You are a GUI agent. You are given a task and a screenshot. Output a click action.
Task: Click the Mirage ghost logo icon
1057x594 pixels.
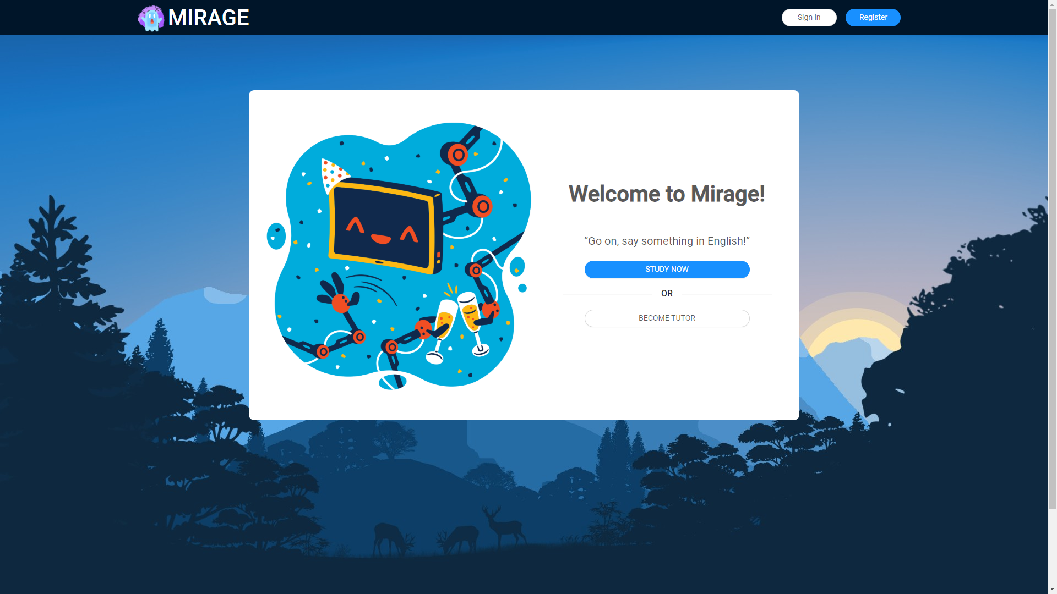(151, 18)
